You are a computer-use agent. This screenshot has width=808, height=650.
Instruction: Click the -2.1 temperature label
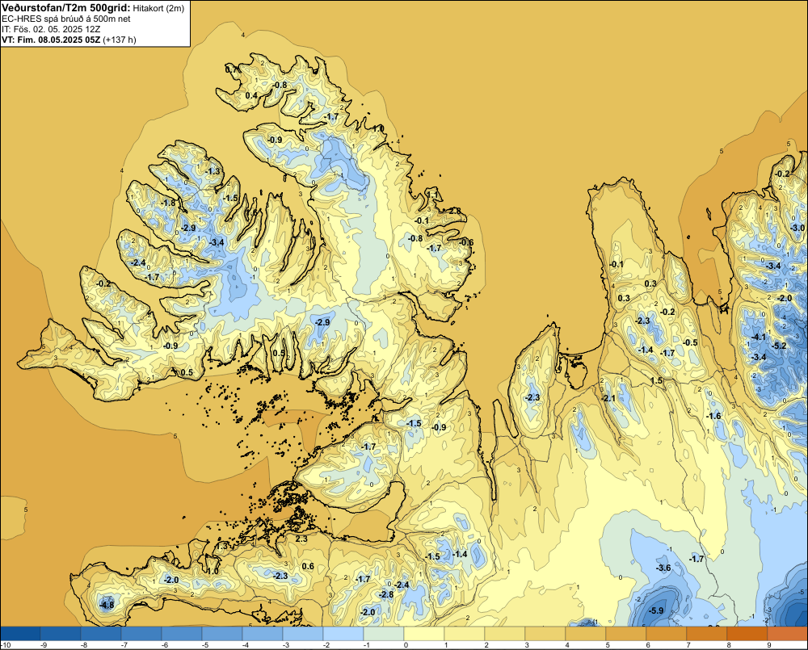coord(608,398)
